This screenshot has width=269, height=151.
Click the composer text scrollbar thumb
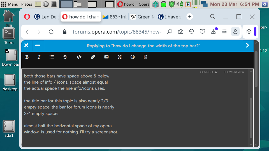251,118
